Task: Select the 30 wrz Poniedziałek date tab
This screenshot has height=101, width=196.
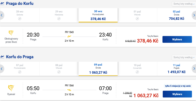Action: (x=98, y=15)
